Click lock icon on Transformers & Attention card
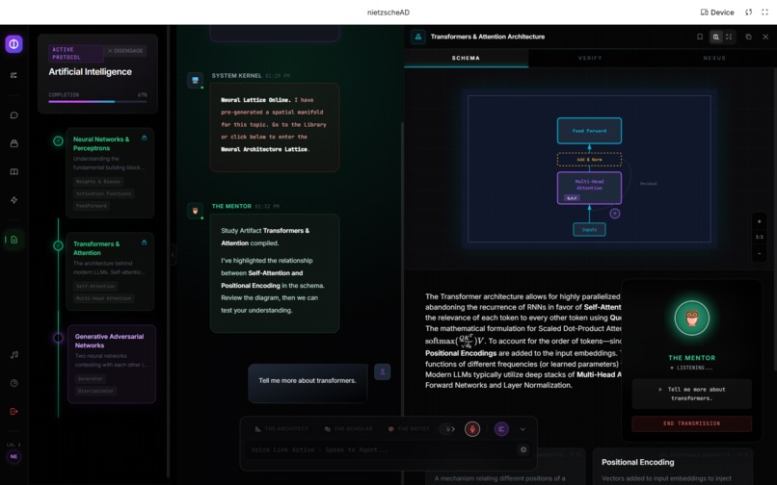 pyautogui.click(x=145, y=242)
